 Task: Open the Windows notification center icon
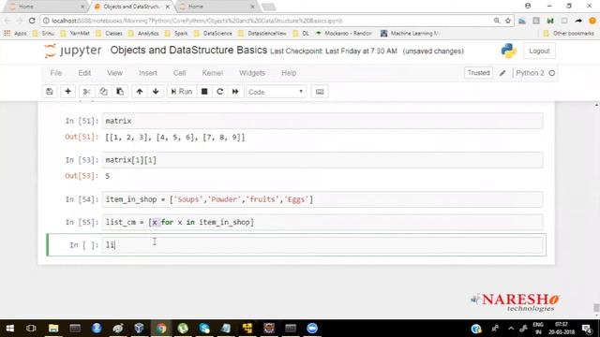[x=587, y=329]
